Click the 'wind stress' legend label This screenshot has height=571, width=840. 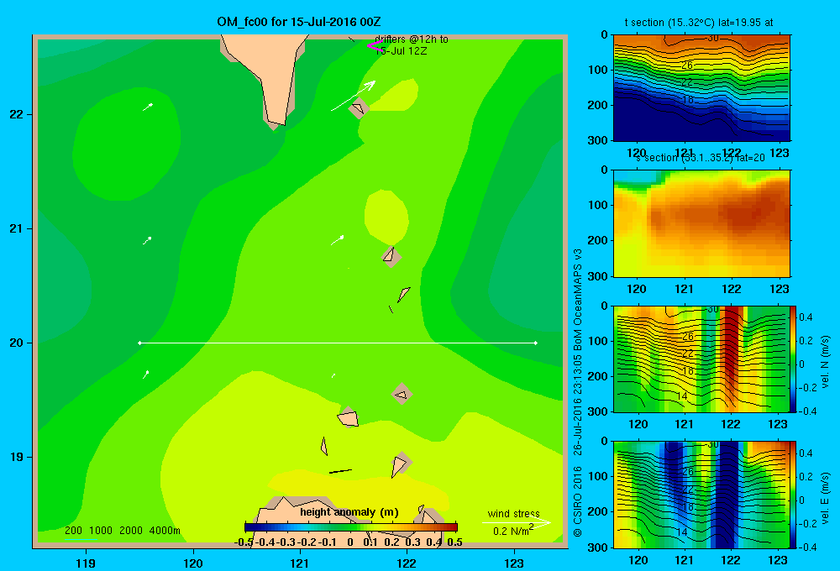pyautogui.click(x=513, y=513)
